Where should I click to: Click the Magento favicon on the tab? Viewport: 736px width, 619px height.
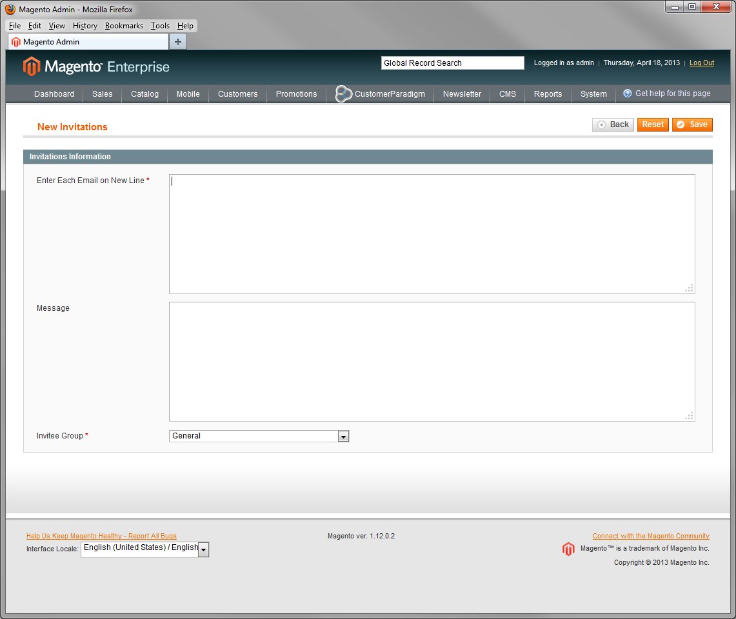(x=16, y=42)
